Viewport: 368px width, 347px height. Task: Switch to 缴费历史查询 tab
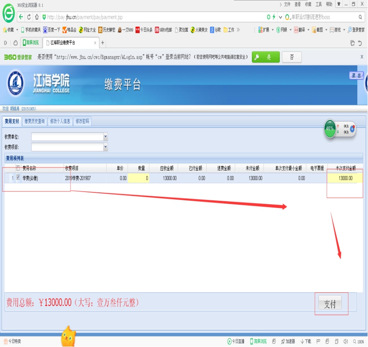coord(35,121)
